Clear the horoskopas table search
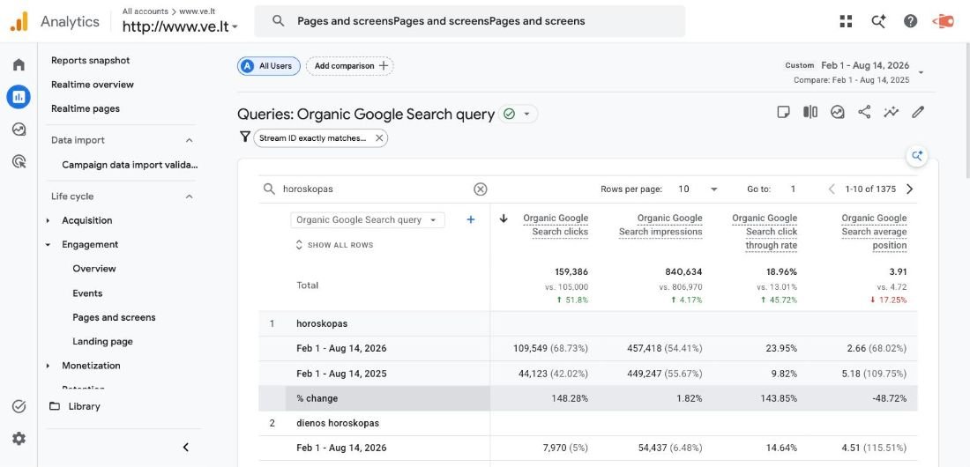 (x=481, y=189)
